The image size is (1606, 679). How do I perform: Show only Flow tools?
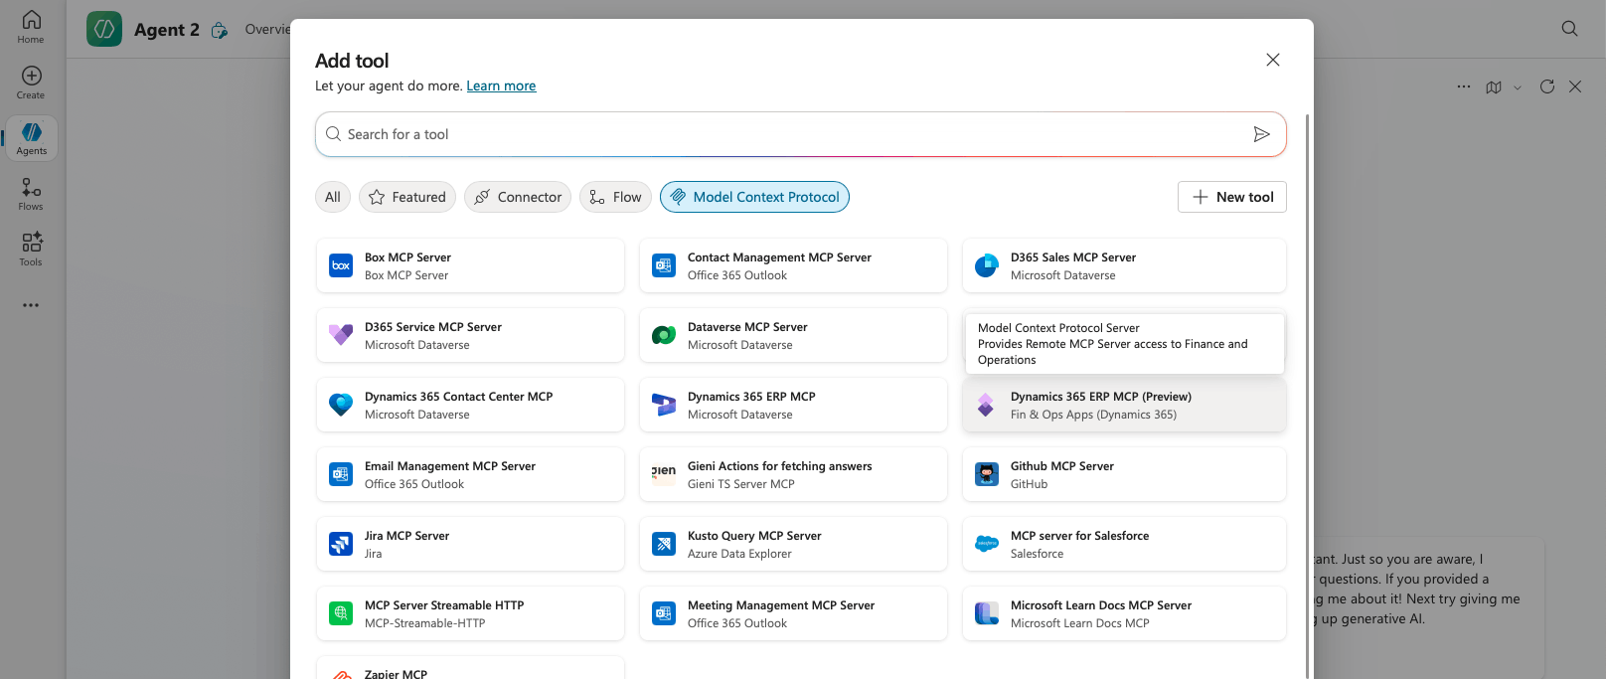tap(615, 197)
